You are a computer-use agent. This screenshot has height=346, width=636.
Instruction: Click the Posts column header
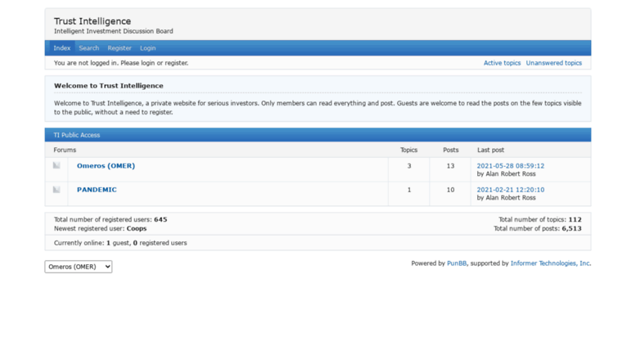click(451, 150)
